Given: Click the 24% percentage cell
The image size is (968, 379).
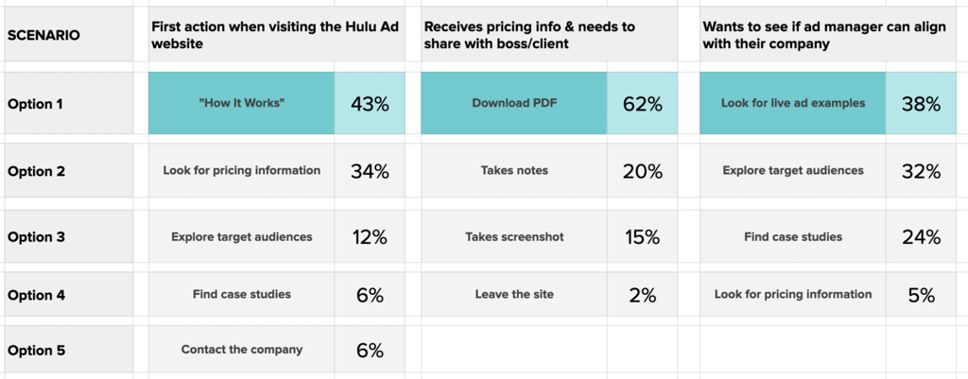Looking at the screenshot, I should coord(921,237).
